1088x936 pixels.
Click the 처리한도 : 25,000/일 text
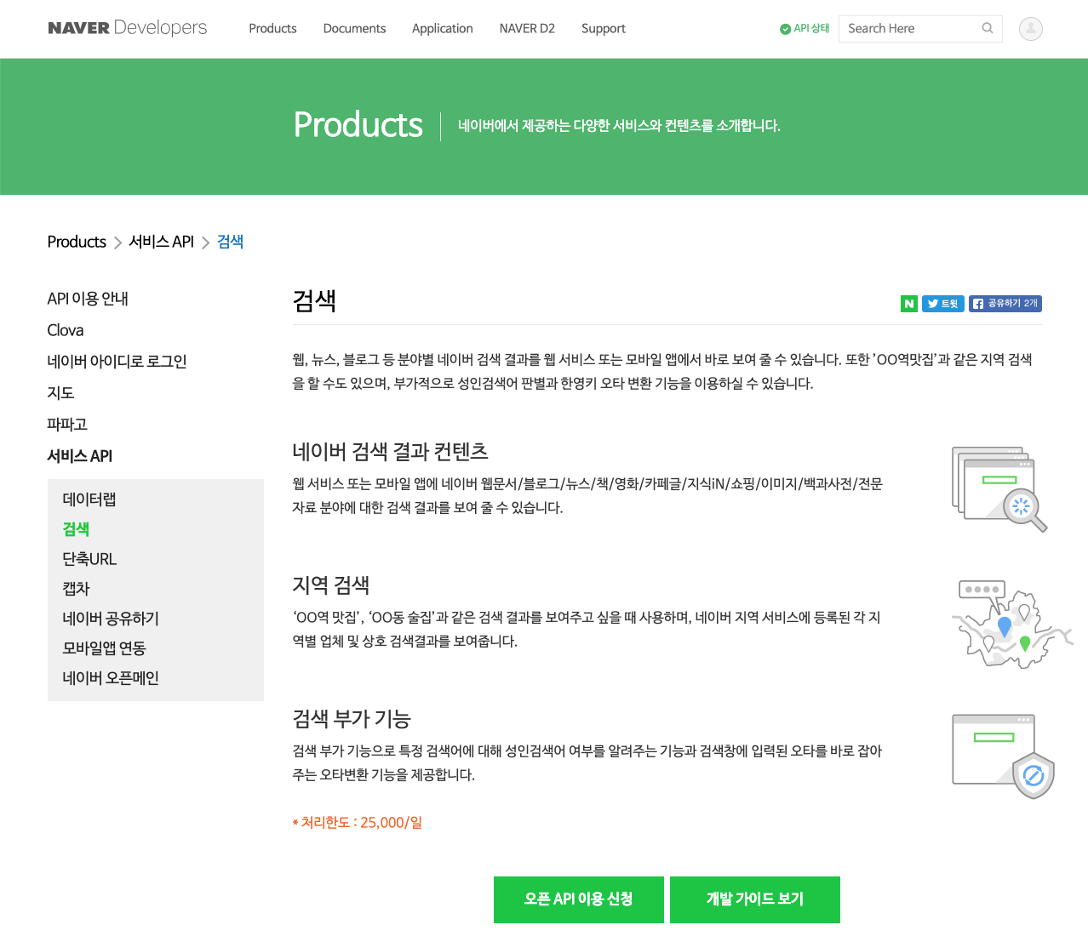(x=358, y=822)
